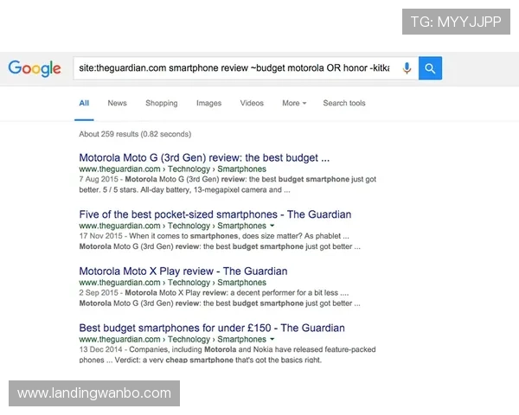The height and width of the screenshot is (415, 519).
Task: Open the Images tab
Action: click(208, 103)
